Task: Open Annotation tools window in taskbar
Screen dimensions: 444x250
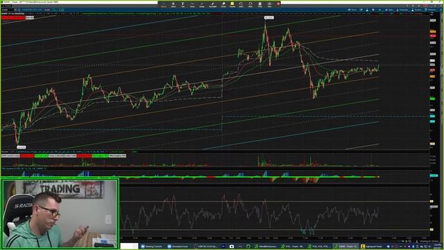Action: pyautogui.click(x=178, y=247)
